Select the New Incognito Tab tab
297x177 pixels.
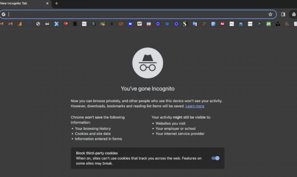(x=20, y=3)
